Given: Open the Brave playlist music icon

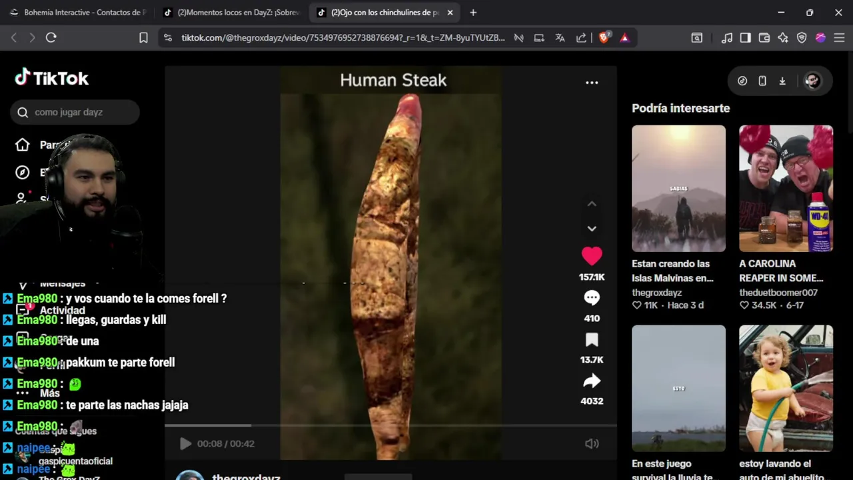Looking at the screenshot, I should [x=727, y=38].
